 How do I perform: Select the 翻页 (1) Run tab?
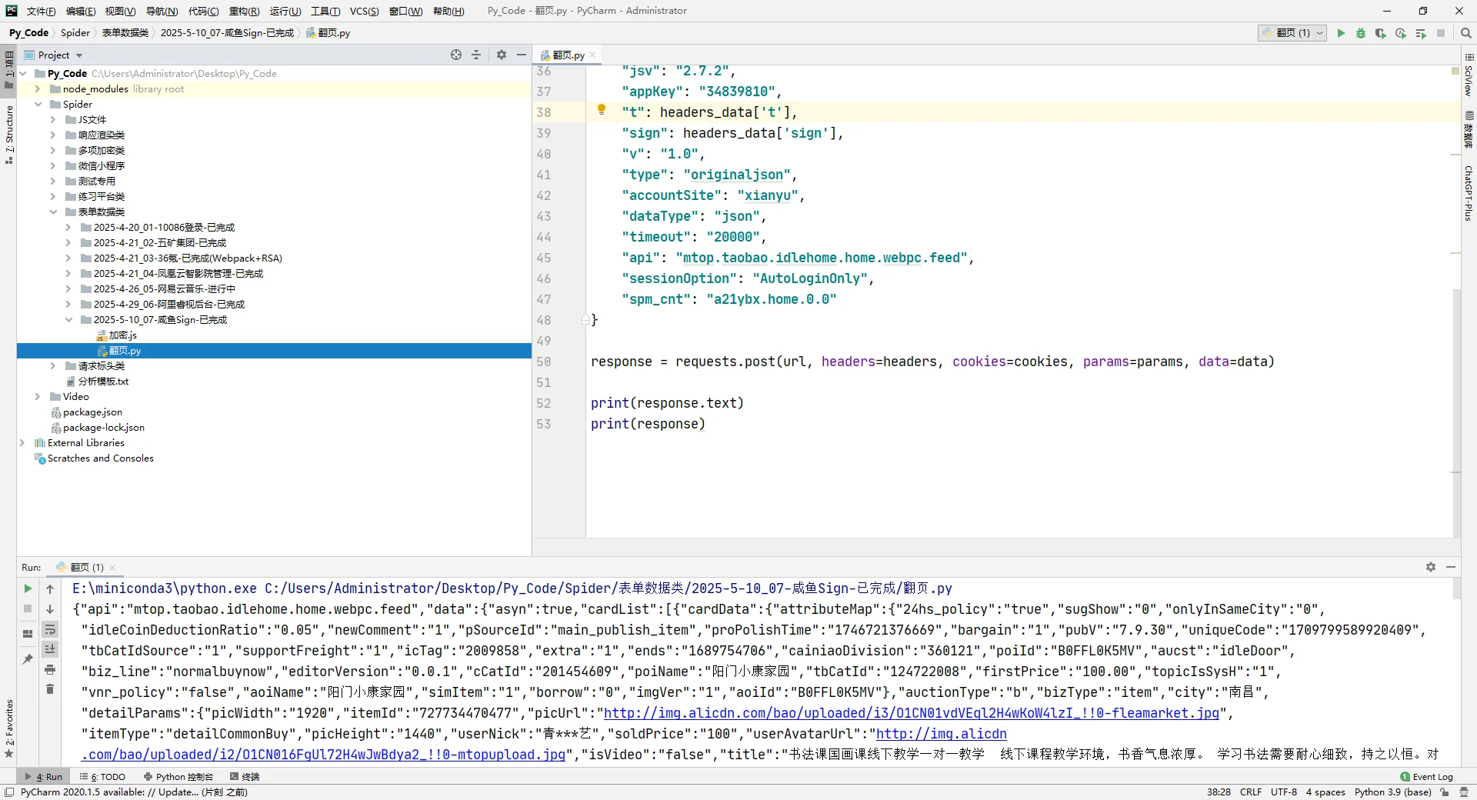click(x=86, y=568)
